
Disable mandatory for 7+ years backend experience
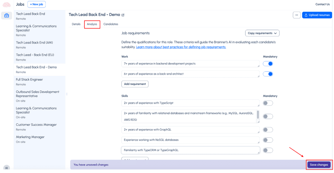pos(268,64)
